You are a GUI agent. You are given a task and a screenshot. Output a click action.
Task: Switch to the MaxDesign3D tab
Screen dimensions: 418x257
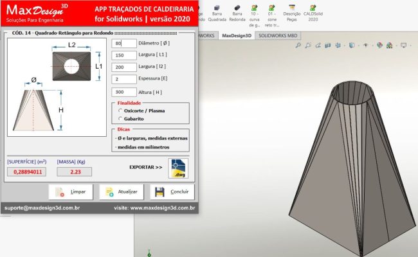click(237, 35)
